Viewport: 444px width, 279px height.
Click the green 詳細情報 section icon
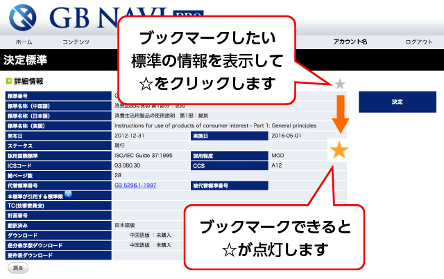click(9, 81)
